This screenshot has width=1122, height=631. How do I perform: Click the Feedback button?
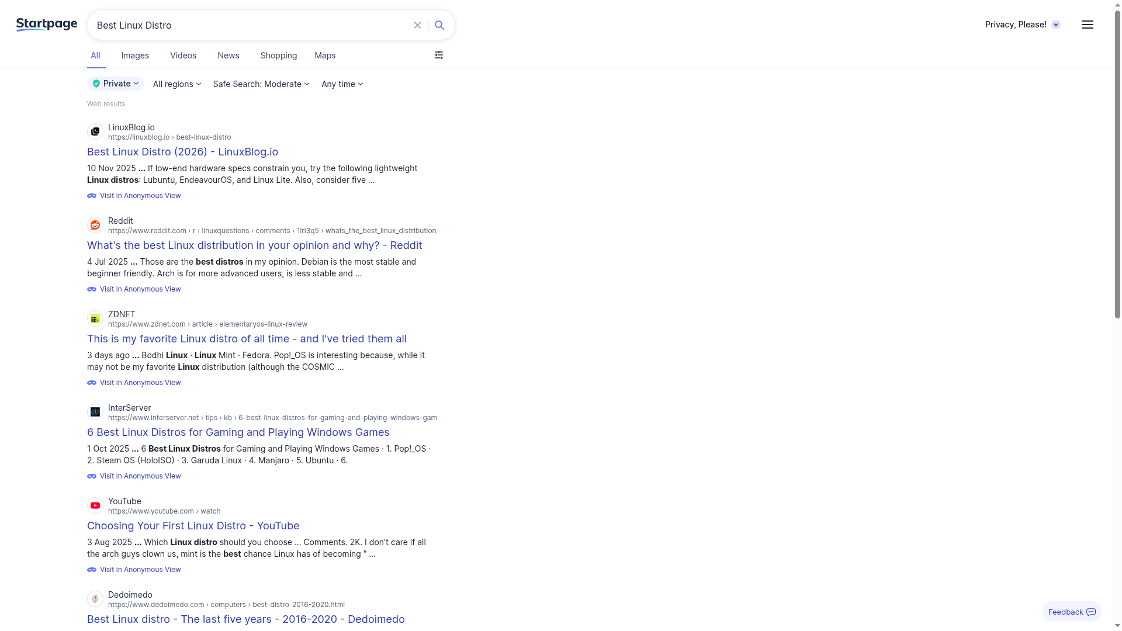click(1071, 612)
